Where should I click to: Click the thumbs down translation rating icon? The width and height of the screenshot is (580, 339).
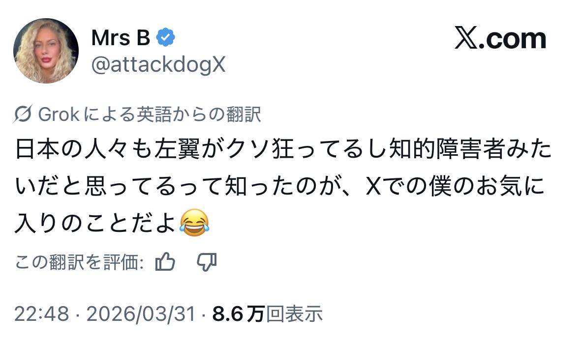pyautogui.click(x=207, y=262)
